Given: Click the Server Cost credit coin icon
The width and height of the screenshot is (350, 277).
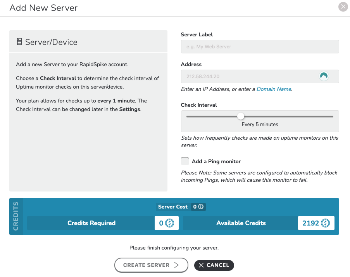Looking at the screenshot, I should pyautogui.click(x=201, y=207).
